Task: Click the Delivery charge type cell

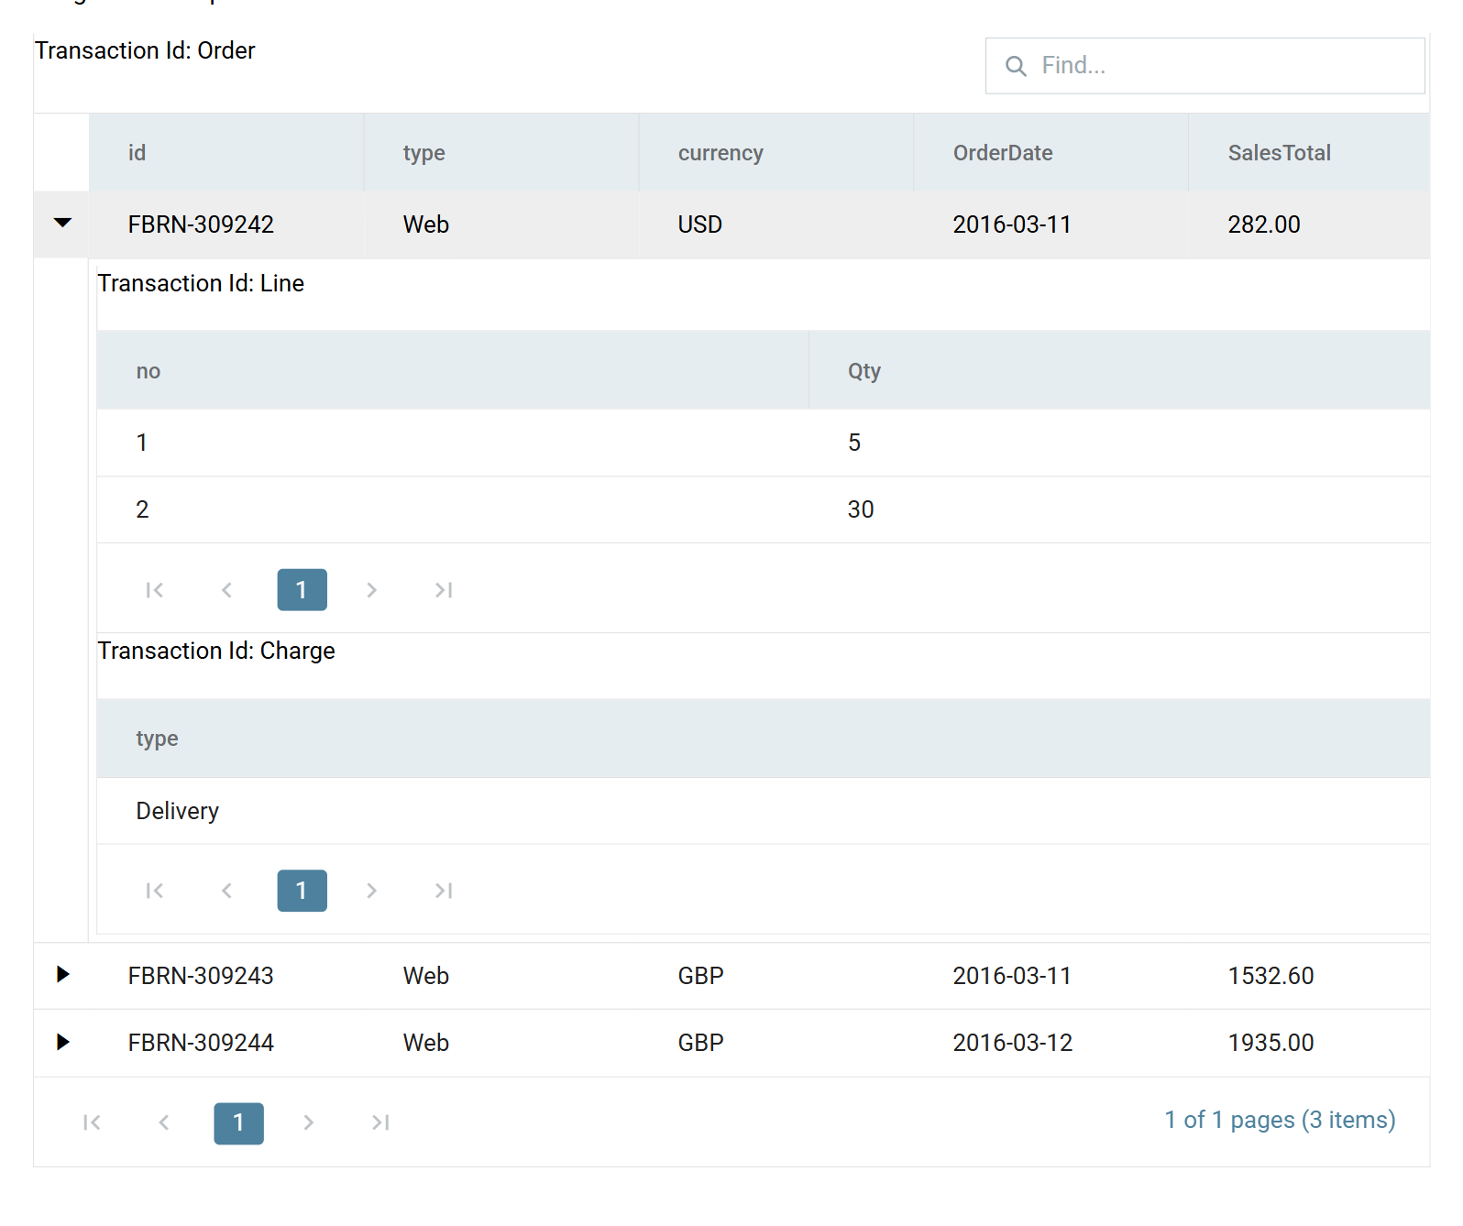Action: click(x=764, y=811)
